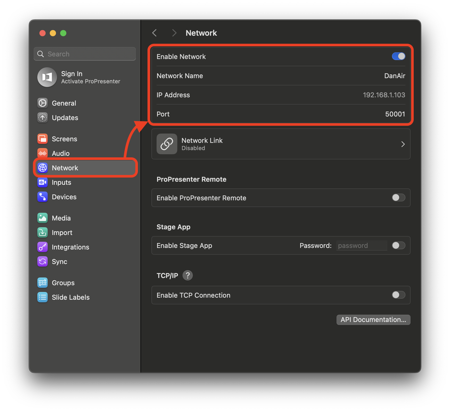Image resolution: width=450 pixels, height=411 pixels.
Task: Expand the Network Link row chevron
Action: [x=403, y=144]
